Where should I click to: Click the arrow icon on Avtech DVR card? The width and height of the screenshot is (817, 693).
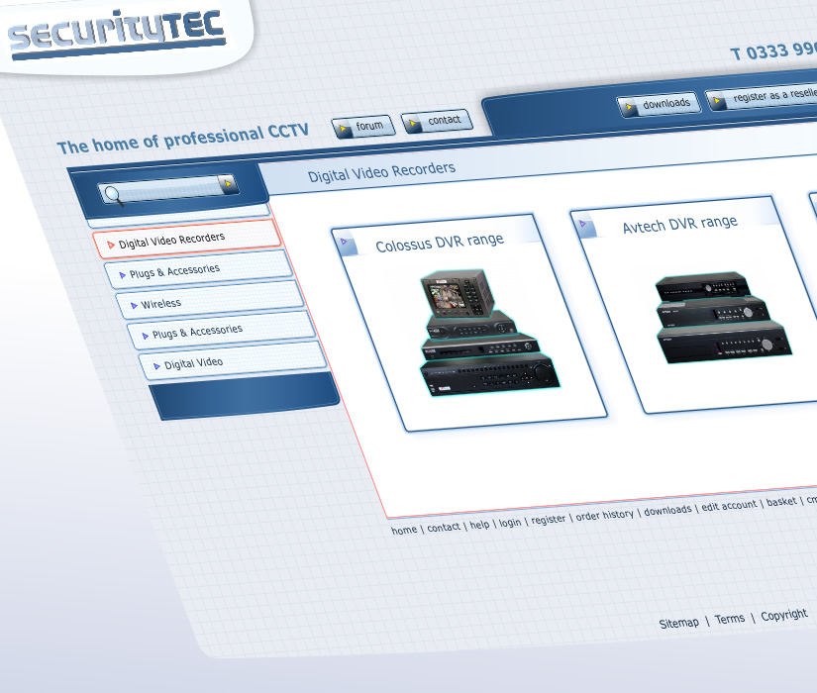pos(583,224)
